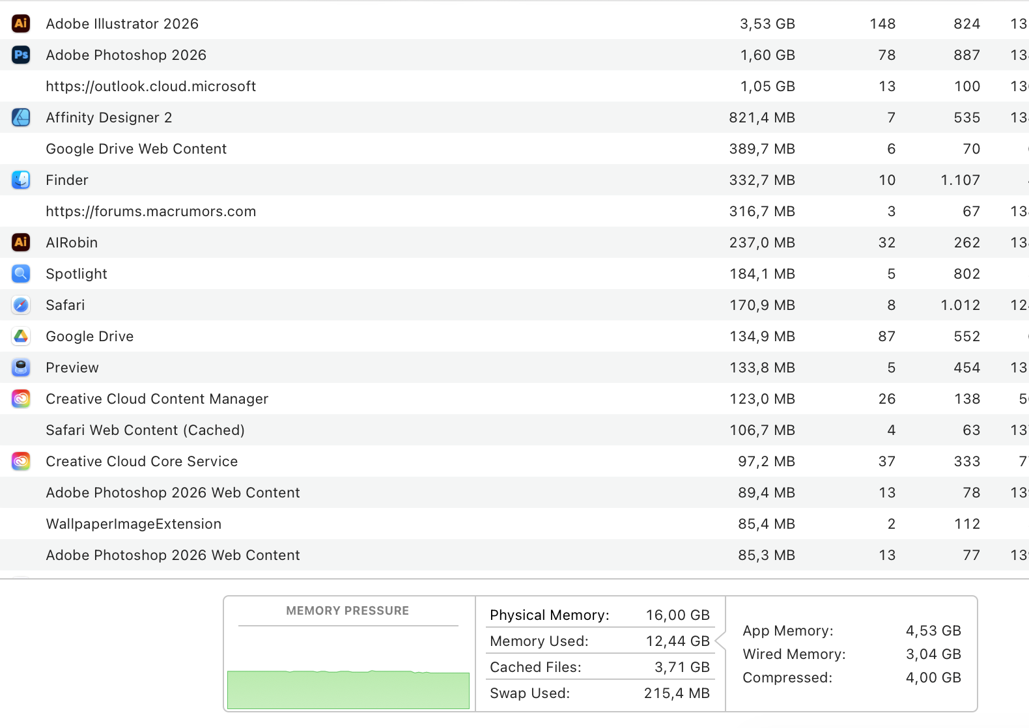Screen dimensions: 1029x728
Task: Click Spotlight's "802" ports value
Action: pyautogui.click(x=967, y=273)
